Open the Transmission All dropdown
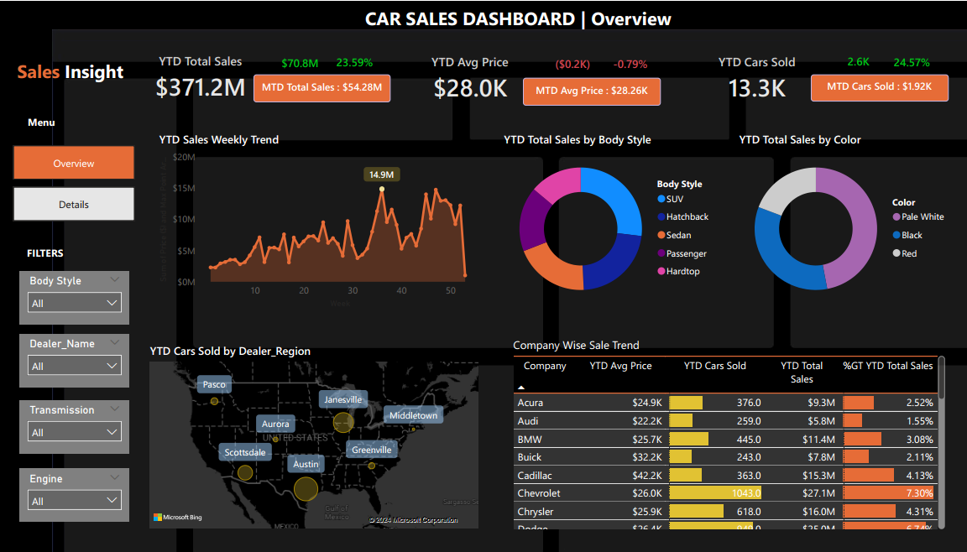Viewport: 967px width, 552px height. 74,432
